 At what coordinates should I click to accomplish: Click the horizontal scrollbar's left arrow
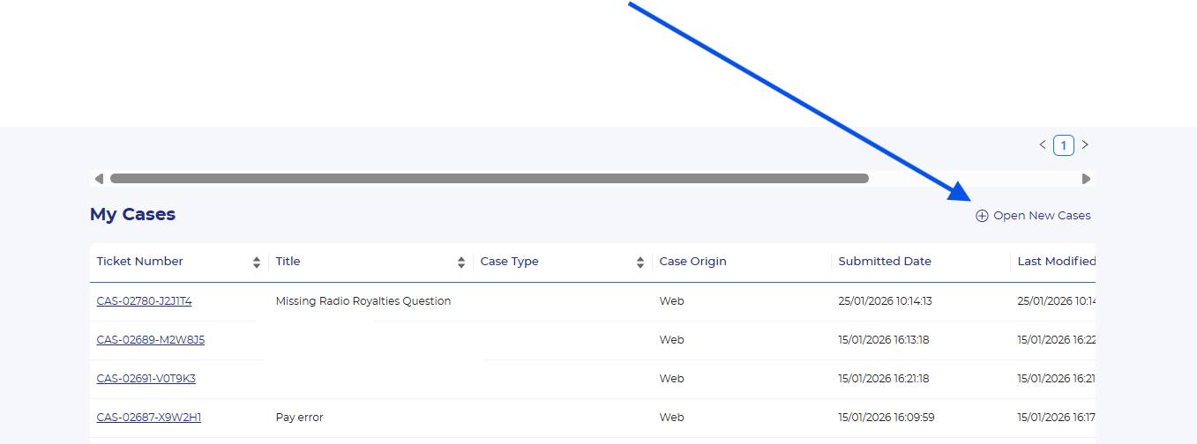click(x=99, y=179)
